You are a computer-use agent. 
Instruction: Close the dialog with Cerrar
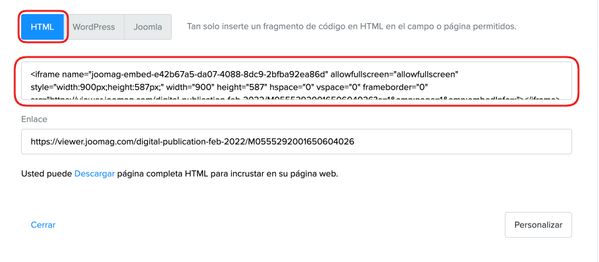(x=43, y=225)
